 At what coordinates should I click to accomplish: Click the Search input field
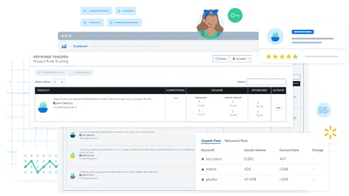[267, 82]
